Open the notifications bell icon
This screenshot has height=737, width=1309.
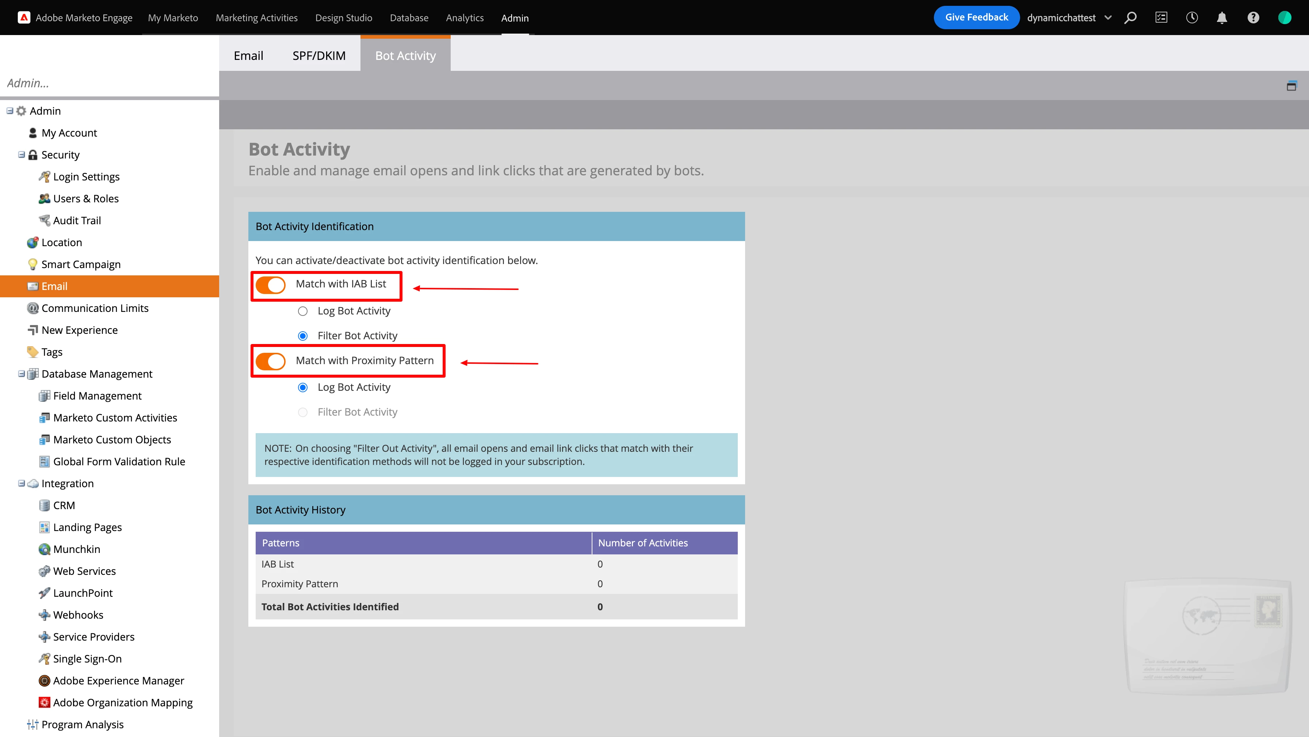[x=1222, y=18]
